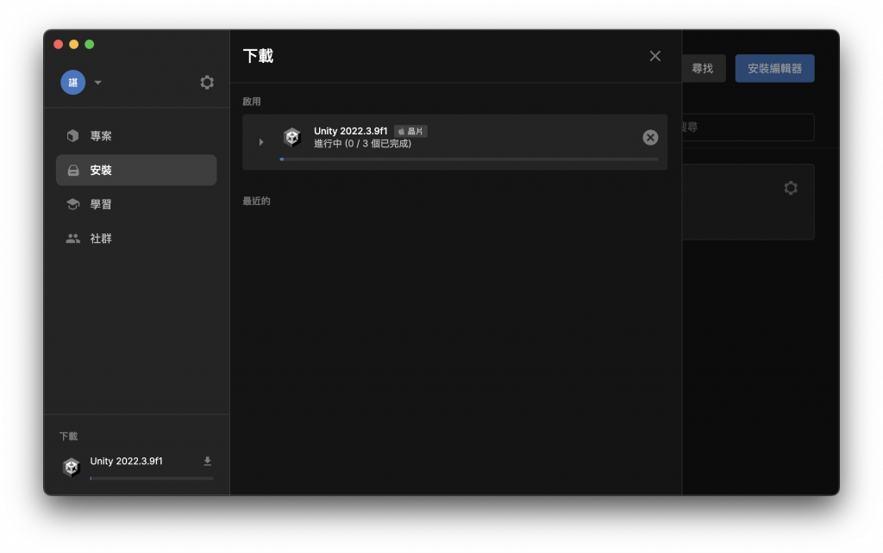Click download progress bar in 啟用 row
The image size is (883, 553).
[469, 159]
